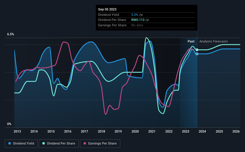The height and width of the screenshot is (152, 245).
Task: Click the 2017 x-axis label
Action: tap(84, 131)
